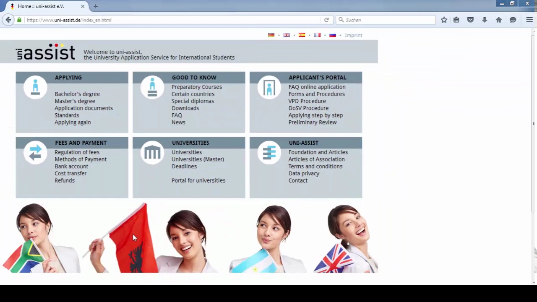
Task: Open the downloads arrow icon
Action: 485,20
